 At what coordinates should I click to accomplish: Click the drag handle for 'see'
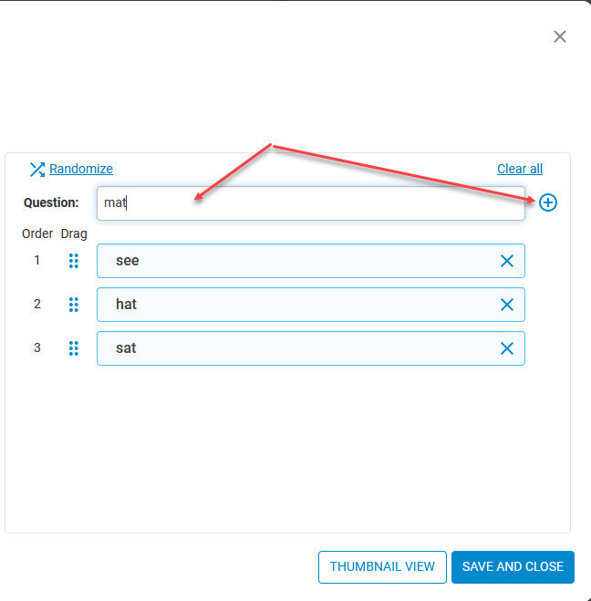click(x=74, y=261)
